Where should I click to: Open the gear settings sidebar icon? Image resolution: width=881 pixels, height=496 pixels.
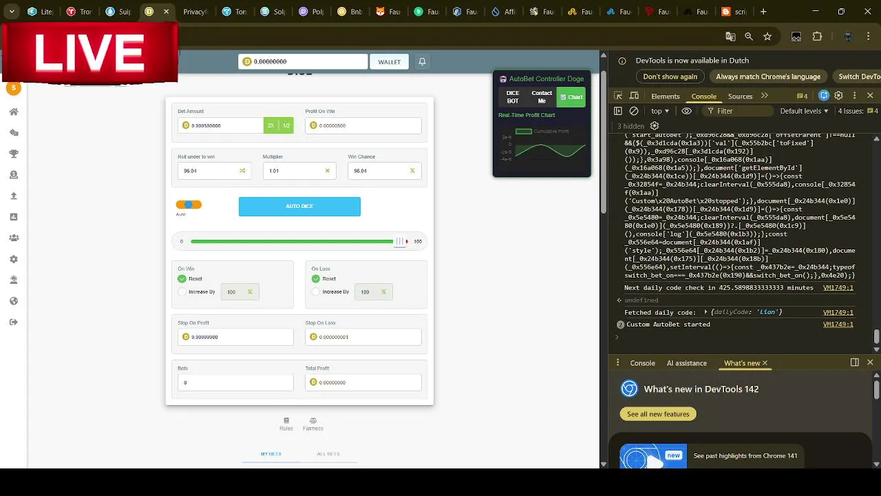coord(13,259)
